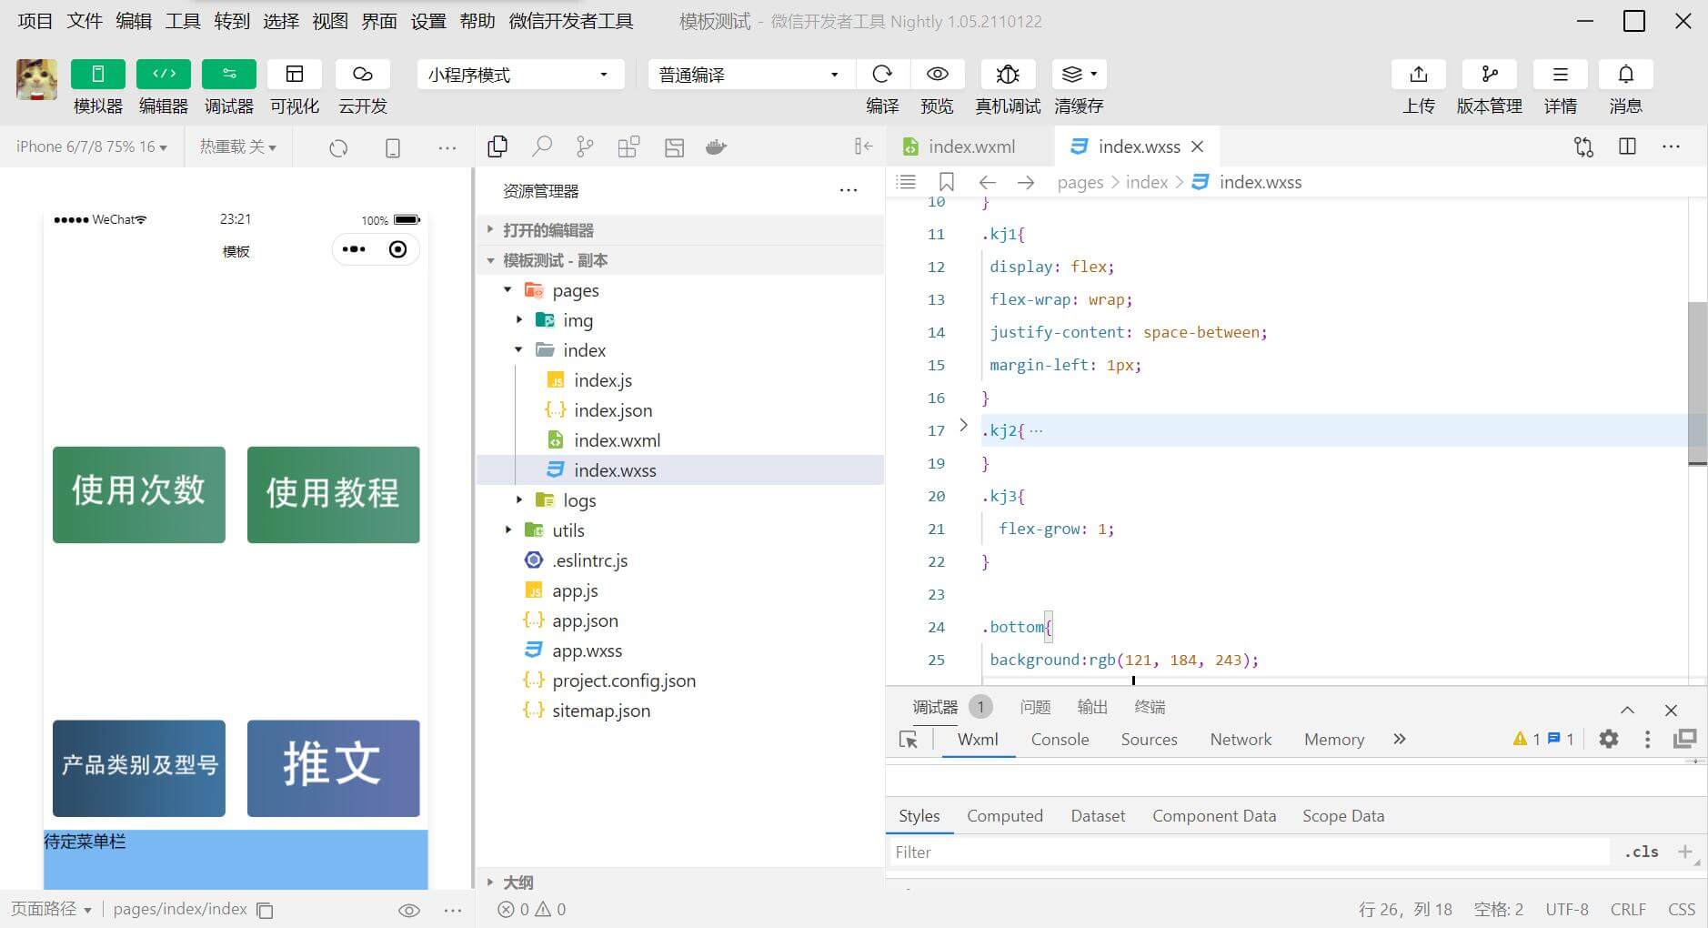The width and height of the screenshot is (1708, 928).
Task: Open the 设置 menu
Action: [428, 21]
